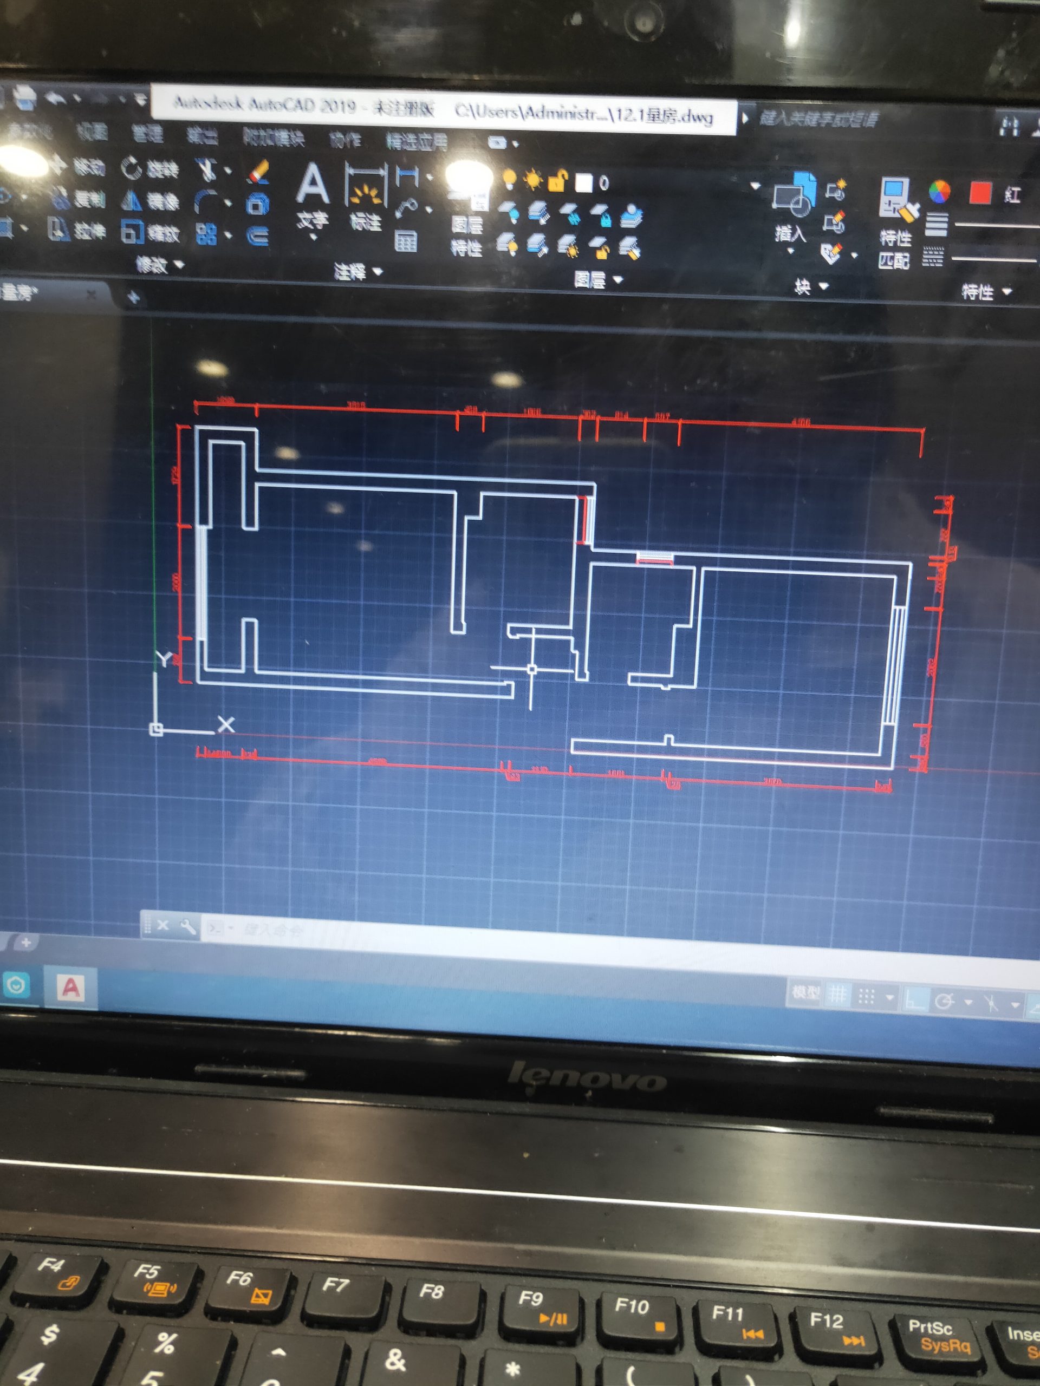Open the Output (输出) ribbon tab

tap(203, 135)
